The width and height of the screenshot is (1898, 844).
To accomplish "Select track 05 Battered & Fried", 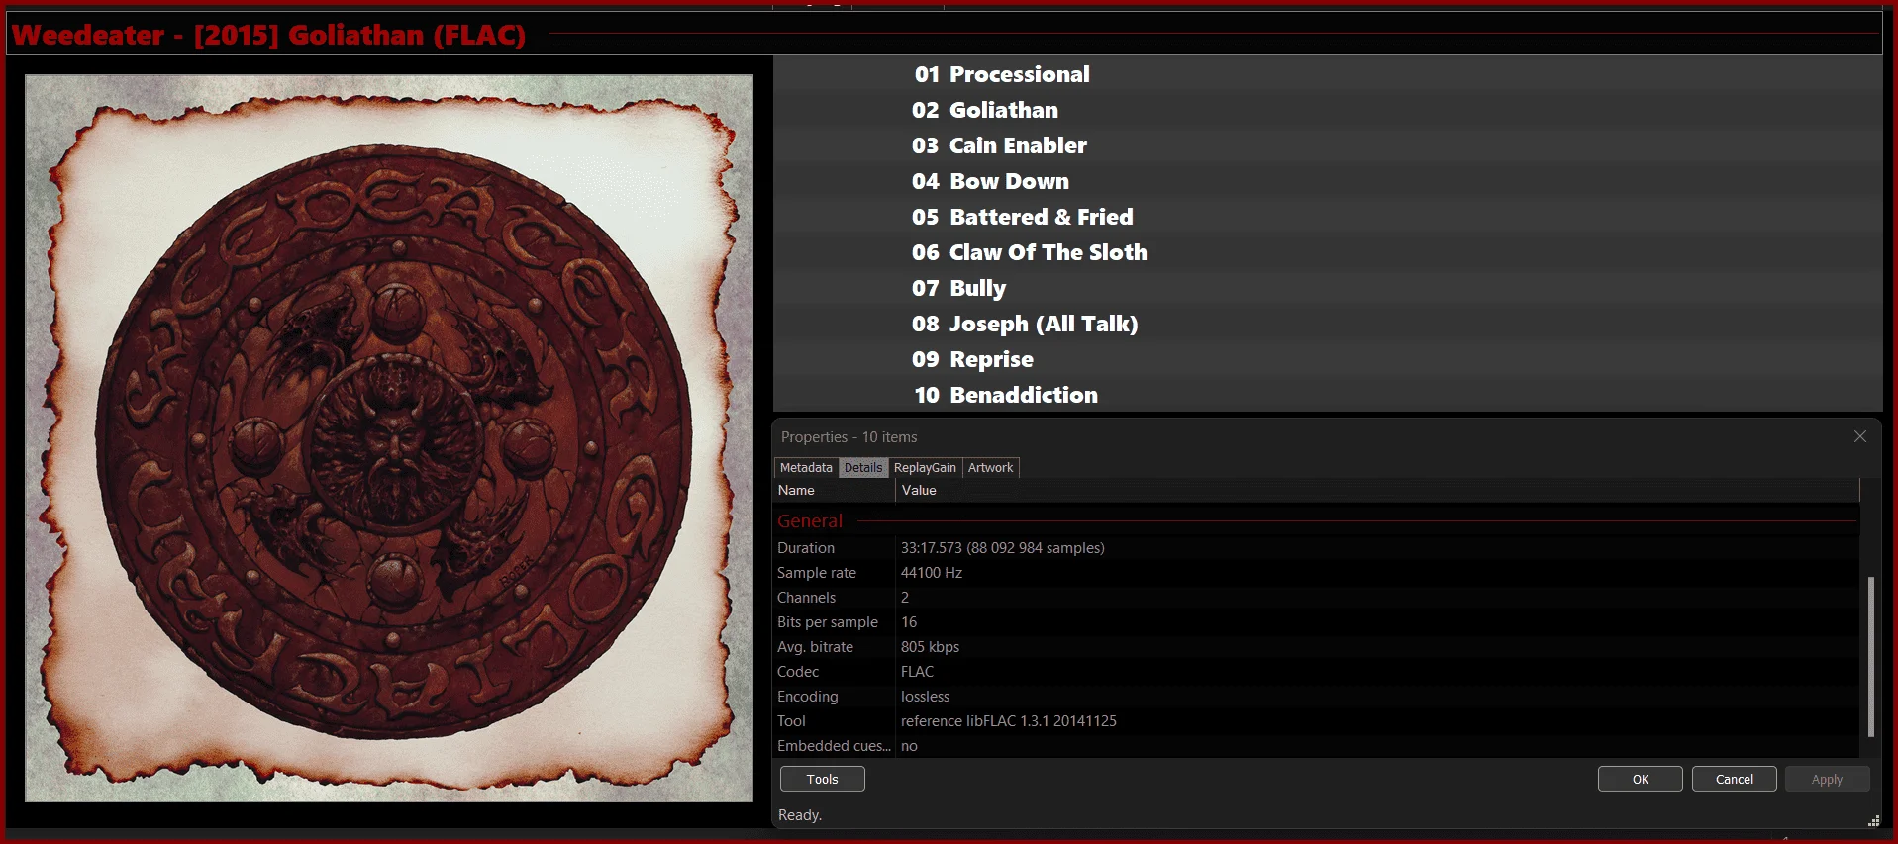I will (x=1327, y=217).
